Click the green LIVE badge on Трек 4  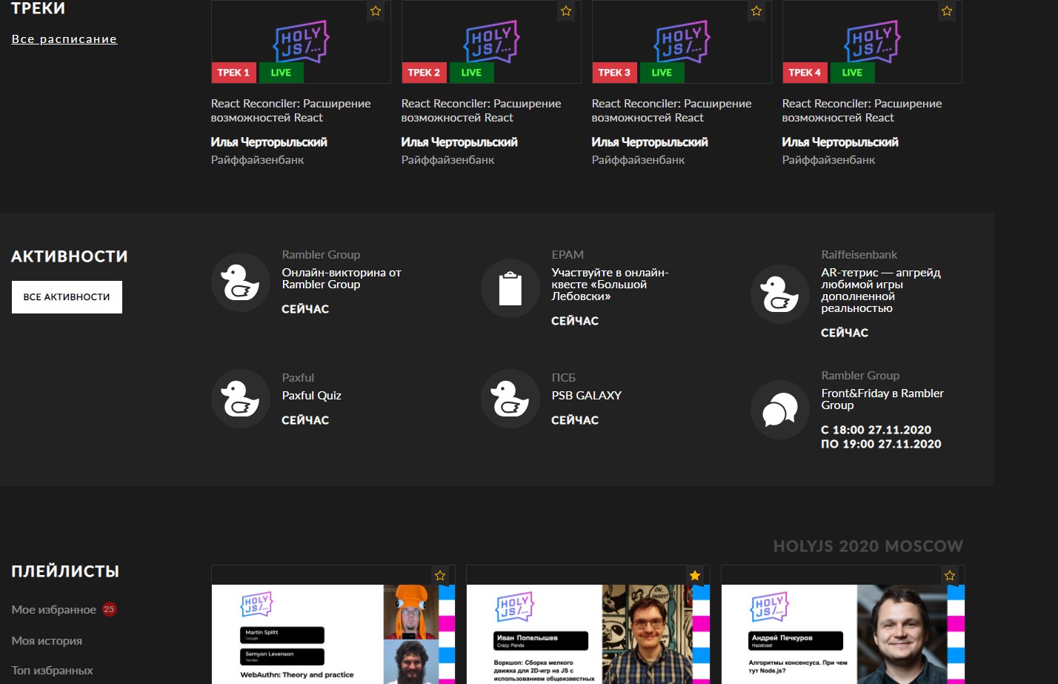(853, 73)
